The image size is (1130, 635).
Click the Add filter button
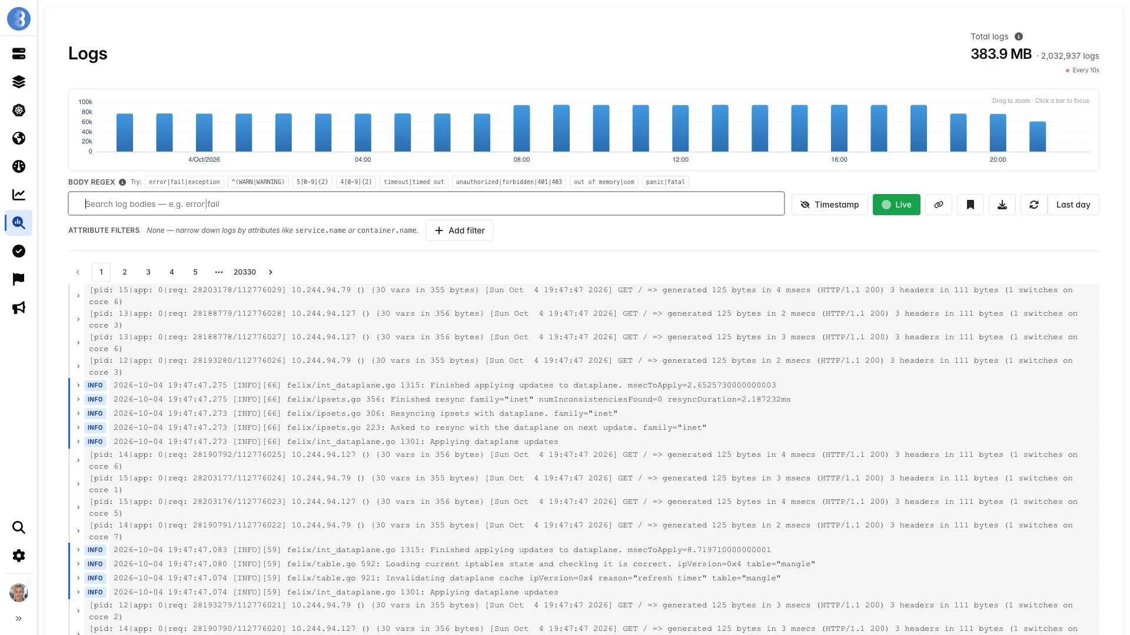coord(460,230)
